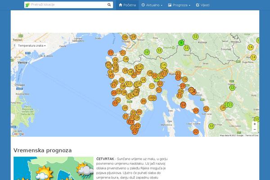
Task: Open the forecast map thumbnail image
Action: (x=54, y=168)
